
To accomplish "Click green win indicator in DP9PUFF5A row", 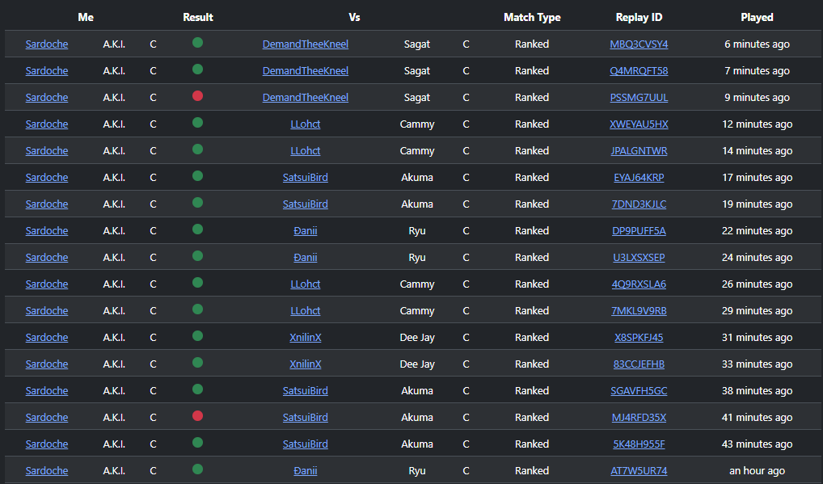I will 197,229.
